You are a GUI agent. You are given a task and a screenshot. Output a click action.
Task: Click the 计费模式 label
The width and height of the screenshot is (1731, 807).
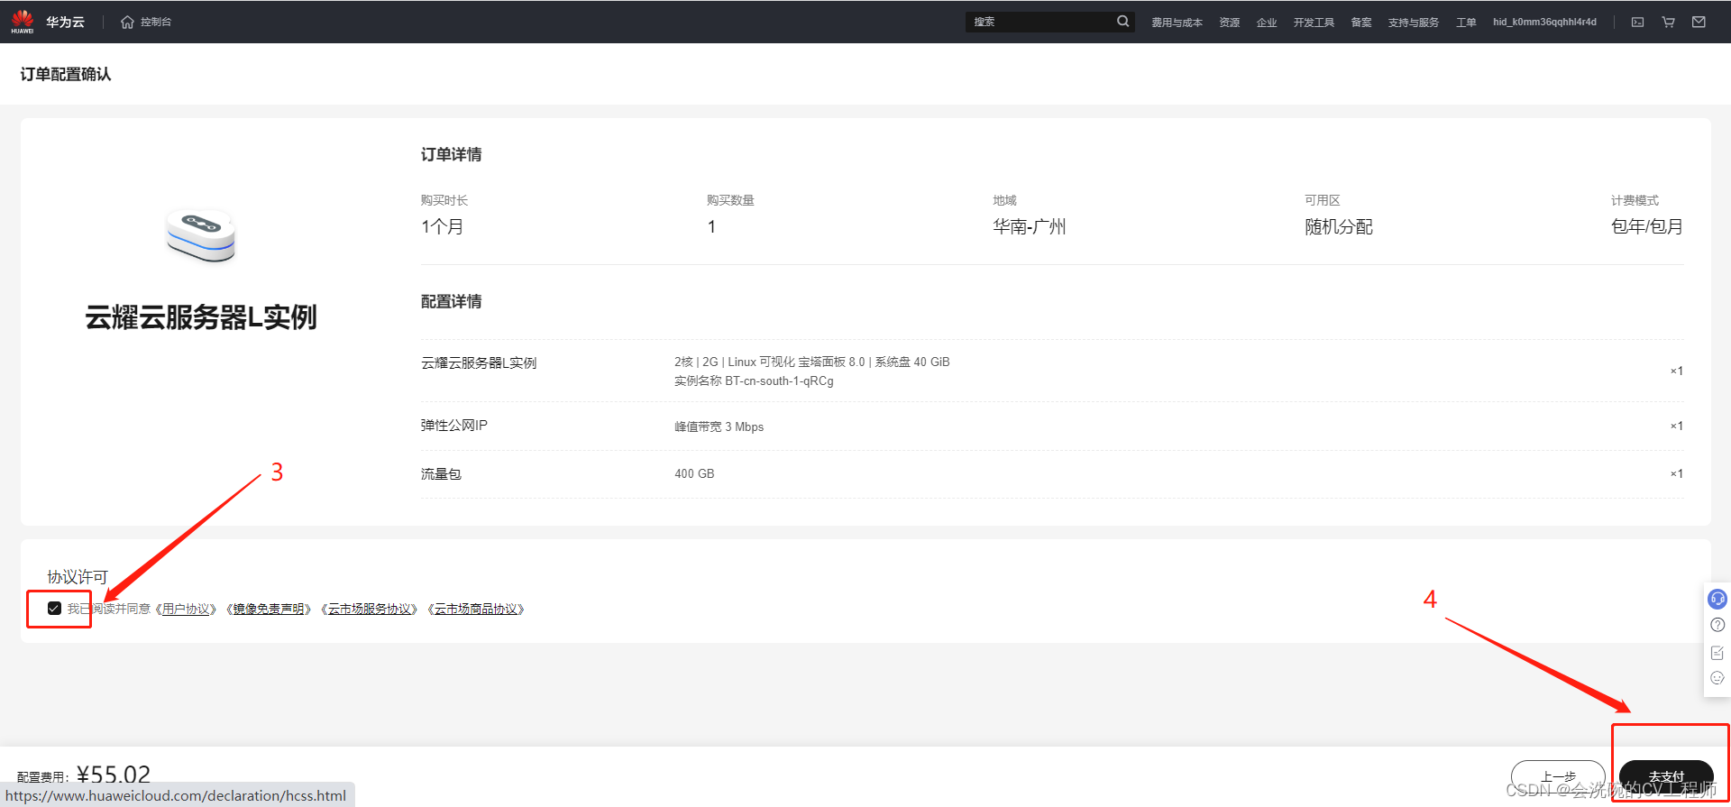coord(1635,200)
